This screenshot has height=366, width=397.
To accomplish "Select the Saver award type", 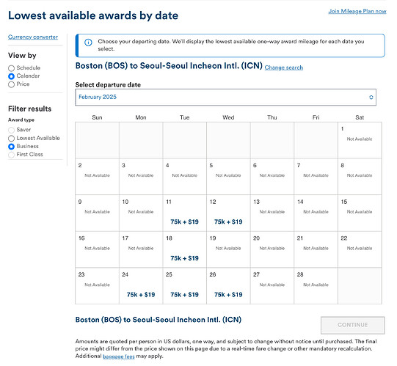I will point(11,130).
